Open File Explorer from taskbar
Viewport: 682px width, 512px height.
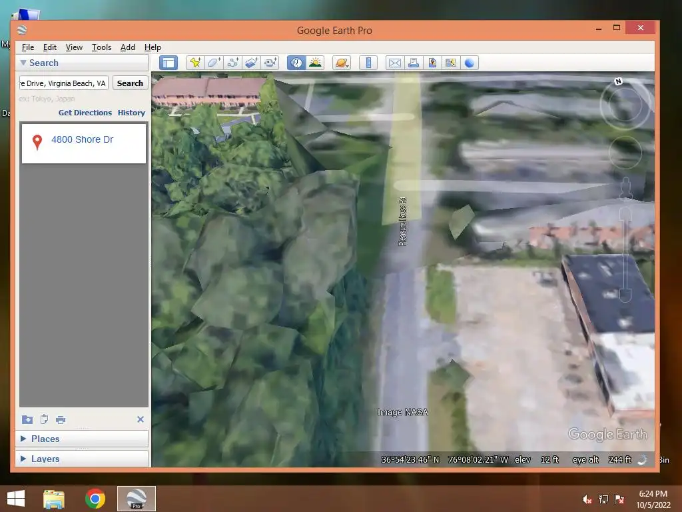point(54,499)
